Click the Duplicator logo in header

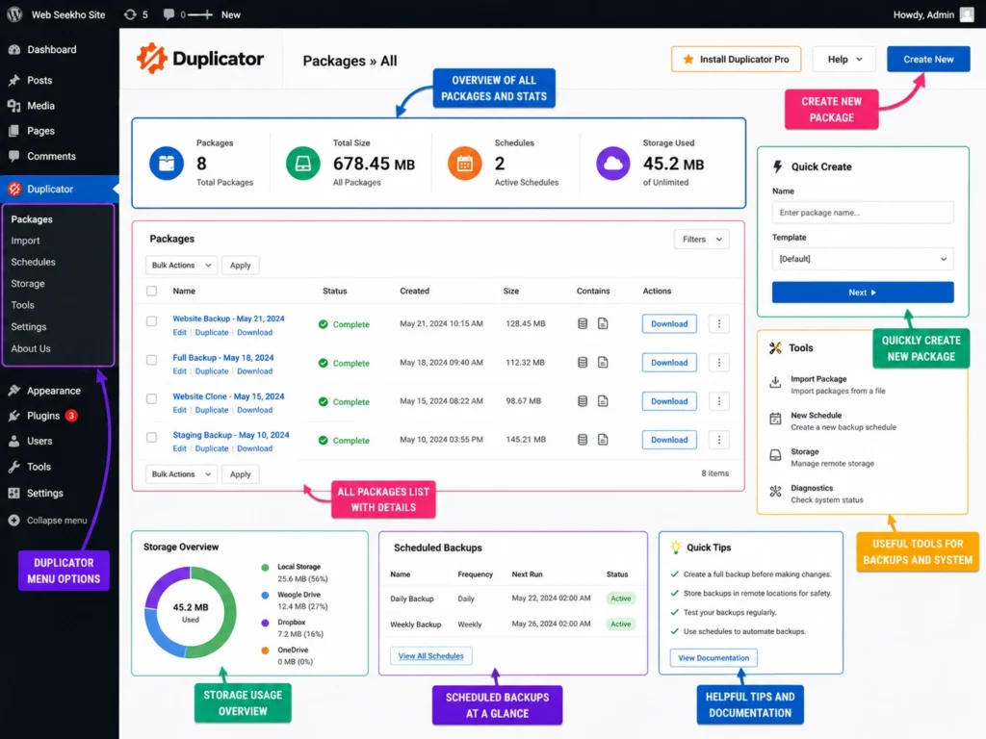pyautogui.click(x=200, y=59)
